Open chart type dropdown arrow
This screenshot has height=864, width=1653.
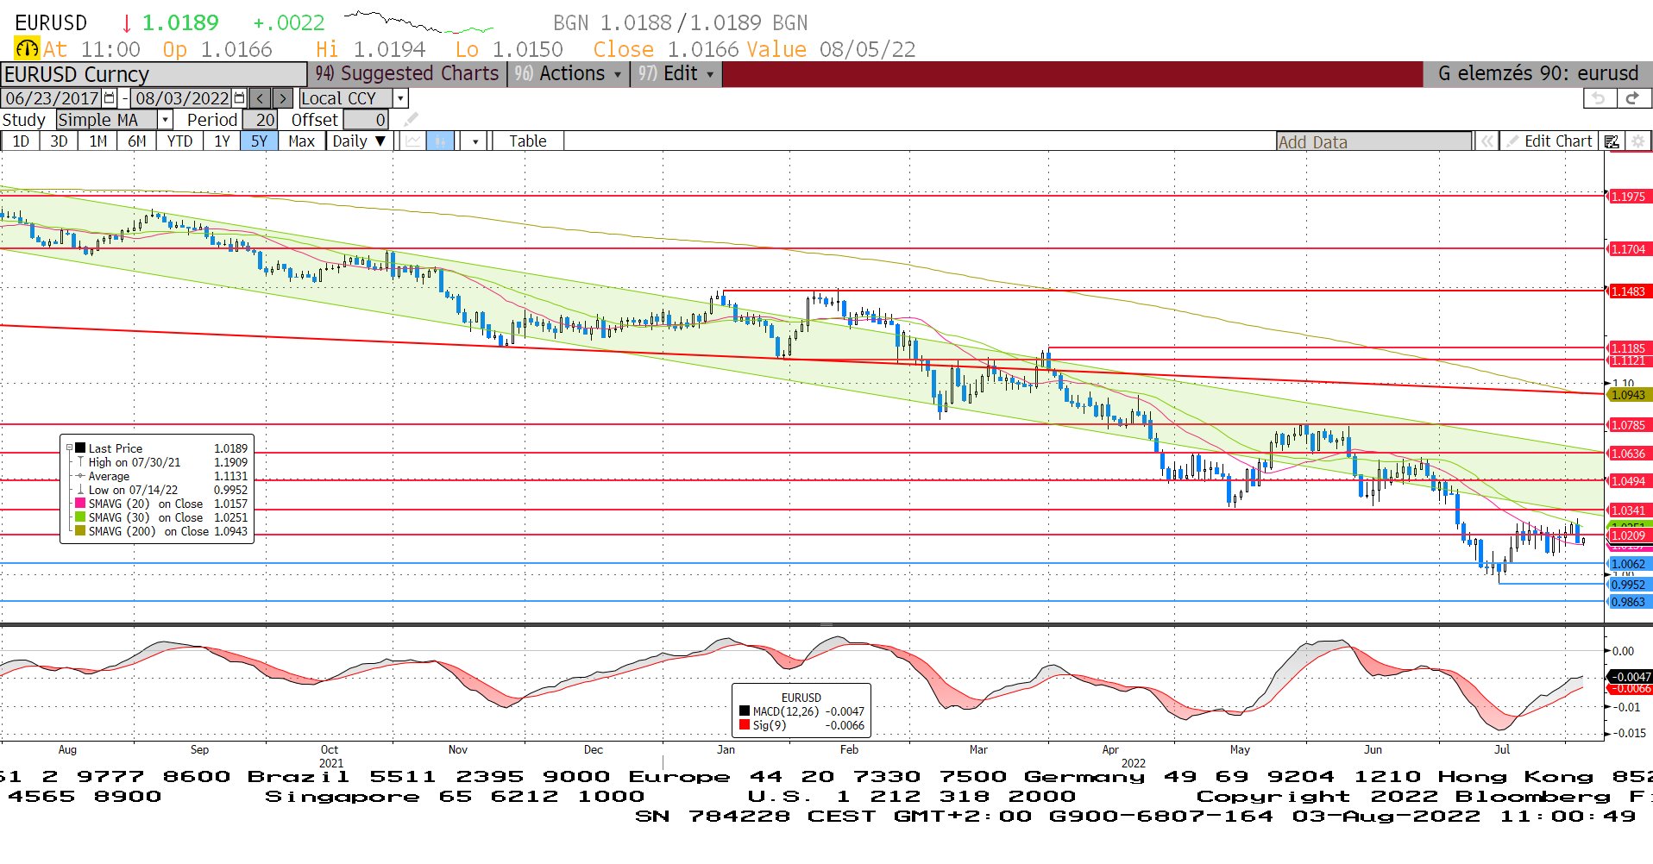pos(475,141)
